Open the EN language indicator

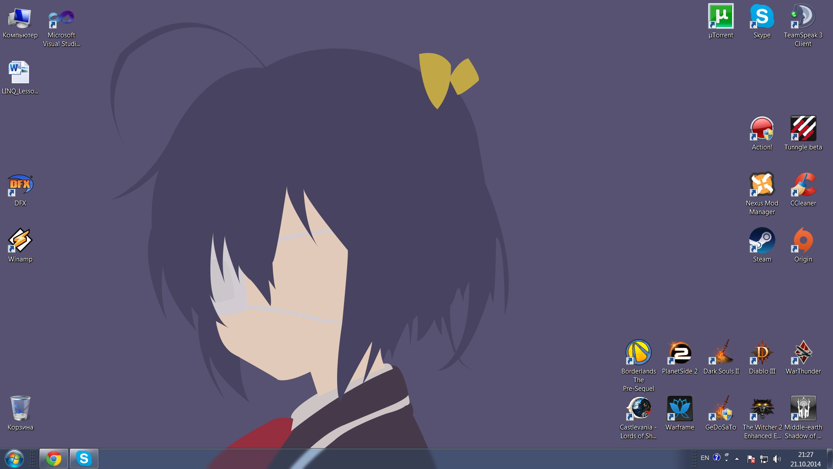(705, 458)
